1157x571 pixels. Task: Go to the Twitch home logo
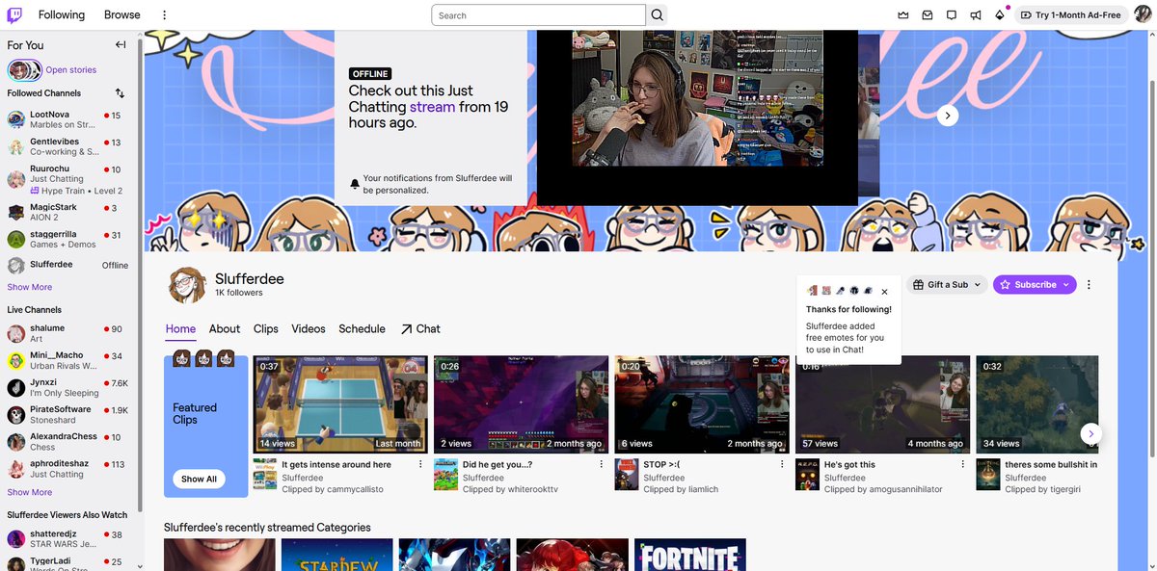click(x=15, y=14)
